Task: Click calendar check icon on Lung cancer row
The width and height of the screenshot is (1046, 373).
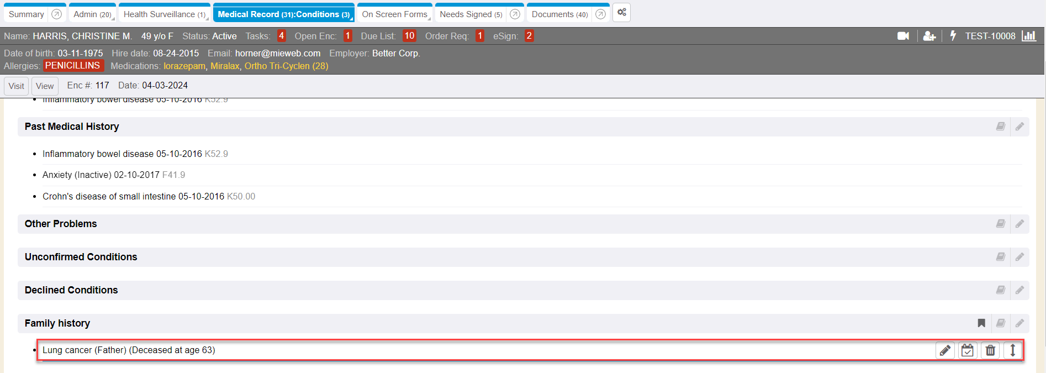Action: (x=968, y=350)
